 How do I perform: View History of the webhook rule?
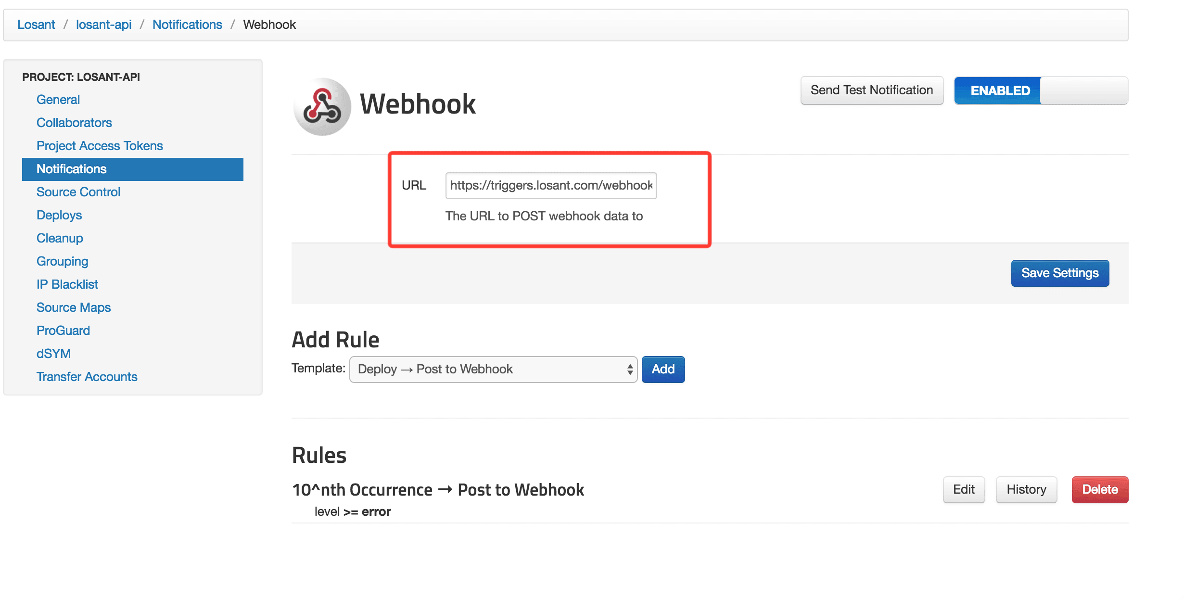point(1026,490)
